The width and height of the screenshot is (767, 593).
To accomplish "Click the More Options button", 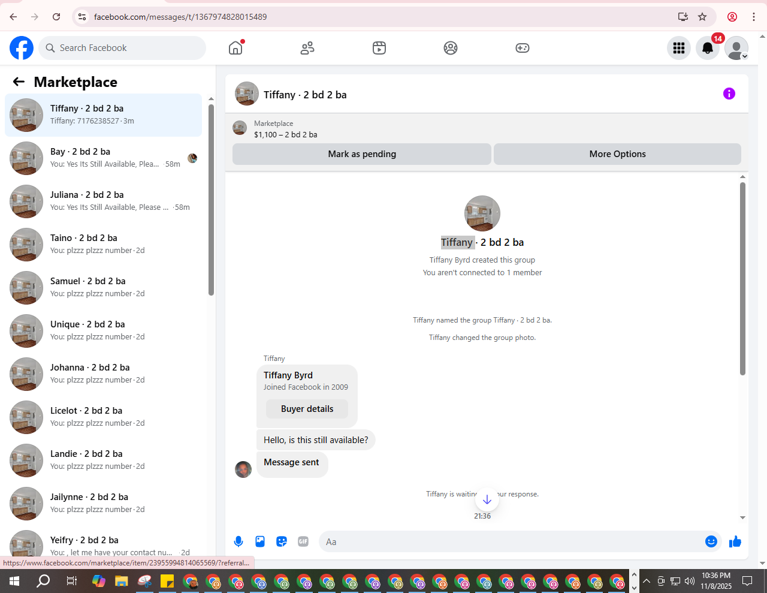I will tap(617, 154).
